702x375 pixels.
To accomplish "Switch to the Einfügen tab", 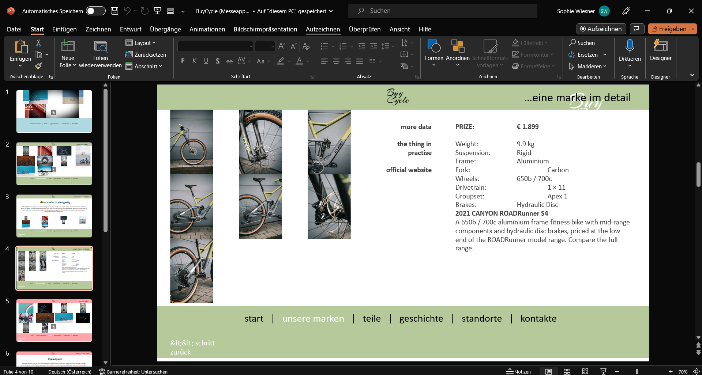I will 64,29.
